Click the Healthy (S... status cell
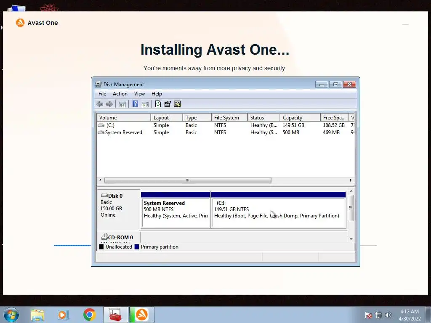Image resolution: width=431 pixels, height=323 pixels. coord(263,132)
